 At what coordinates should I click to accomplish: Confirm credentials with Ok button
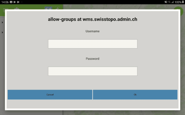pyautogui.click(x=135, y=95)
